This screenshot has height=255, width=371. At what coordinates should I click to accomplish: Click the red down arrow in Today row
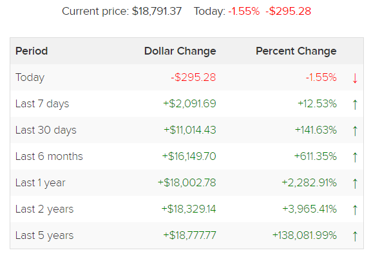click(x=355, y=78)
